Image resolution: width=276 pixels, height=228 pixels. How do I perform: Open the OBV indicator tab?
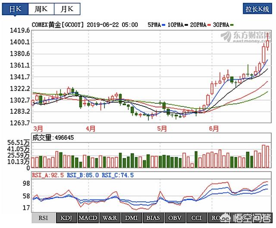point(175,218)
